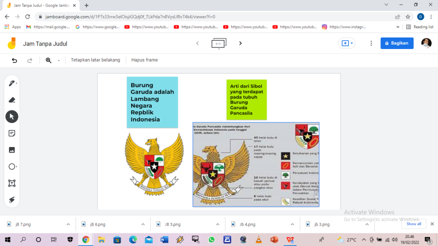Screen dimensions: 438x246
Task: Activate the Select arrow tool
Action: (12, 116)
